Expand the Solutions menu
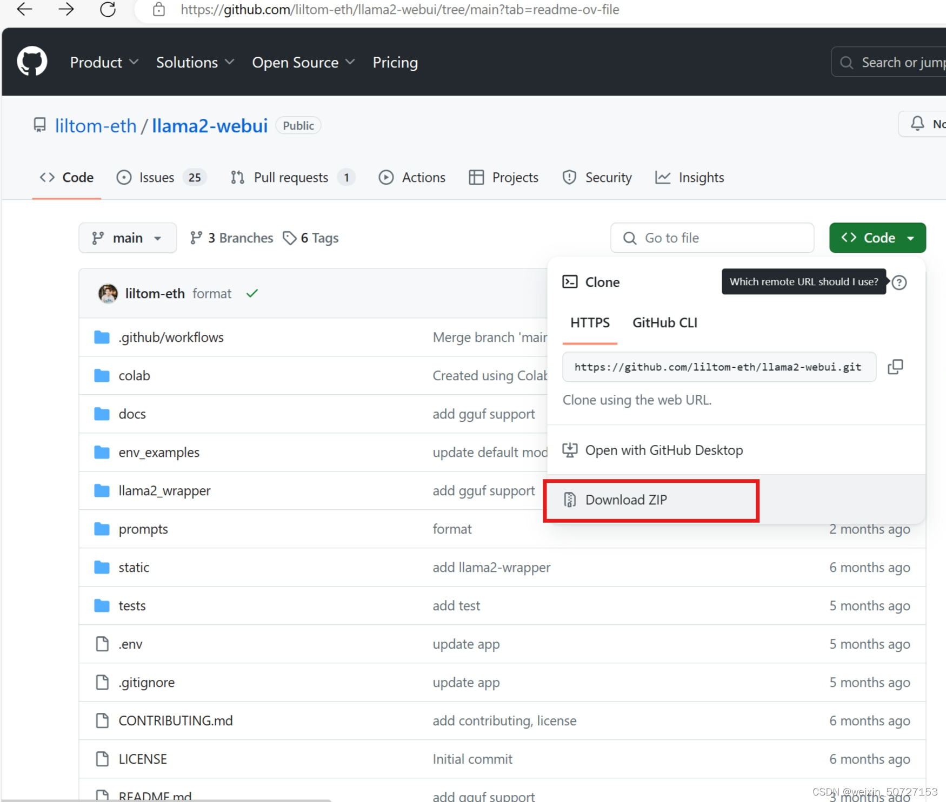The image size is (946, 802). pos(195,63)
